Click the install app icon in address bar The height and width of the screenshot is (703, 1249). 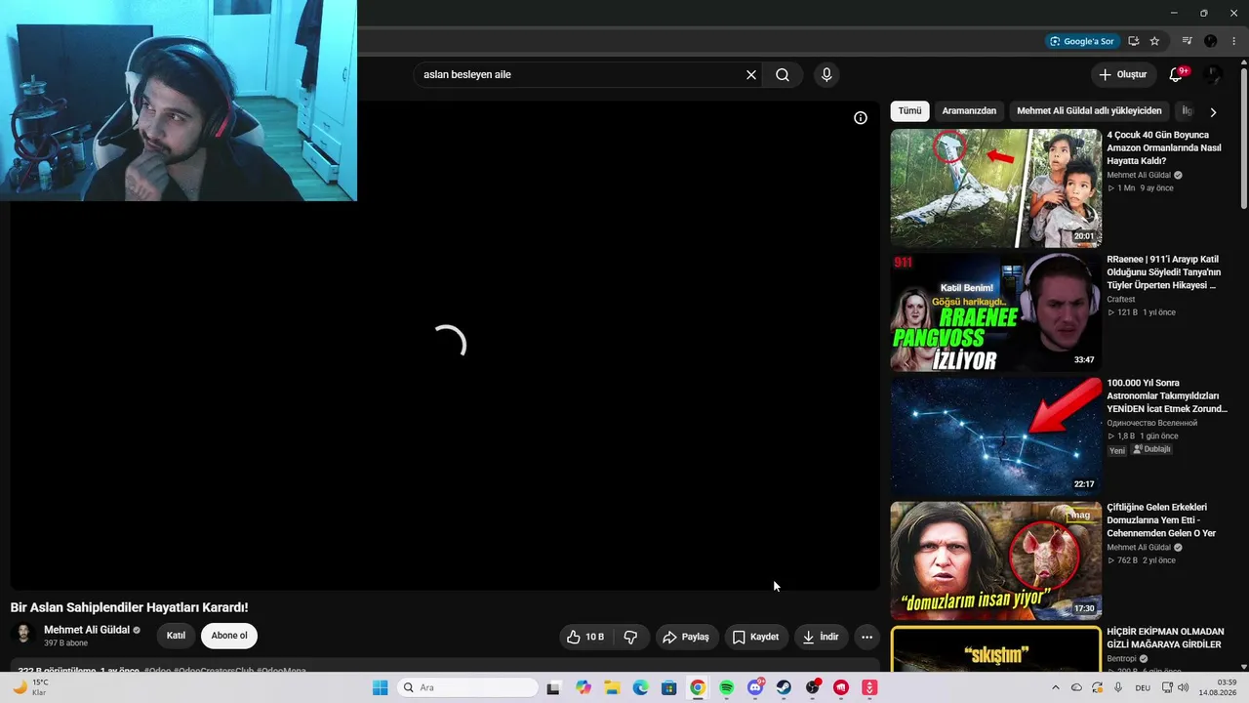(1133, 41)
